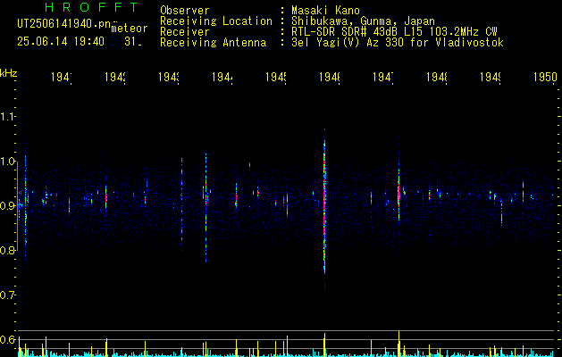
Task: Click the 1.0 frequency axis label
Action: [x=7, y=162]
